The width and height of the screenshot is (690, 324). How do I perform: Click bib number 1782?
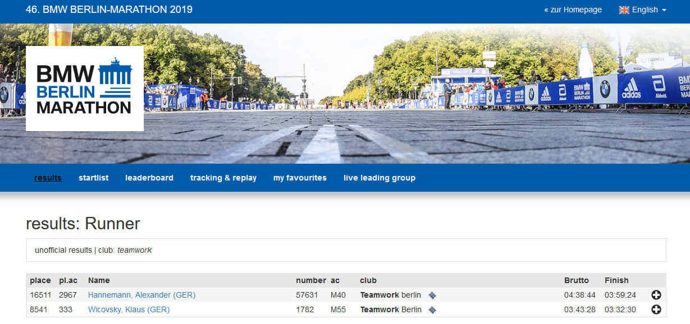[305, 309]
